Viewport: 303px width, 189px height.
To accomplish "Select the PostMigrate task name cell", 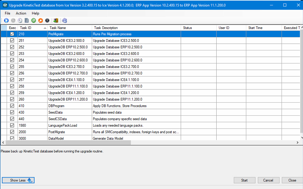I will 70,132.
